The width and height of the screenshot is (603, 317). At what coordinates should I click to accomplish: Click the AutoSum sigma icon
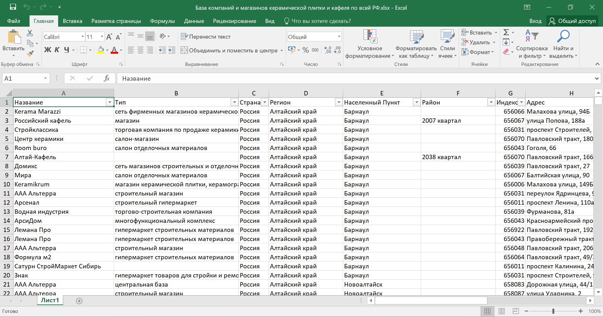pos(506,32)
